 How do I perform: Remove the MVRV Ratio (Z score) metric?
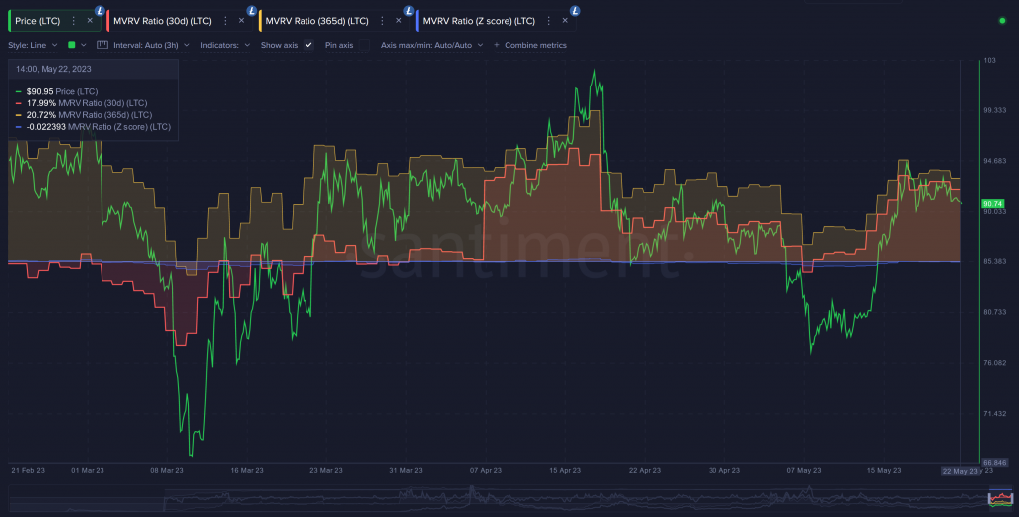click(565, 20)
